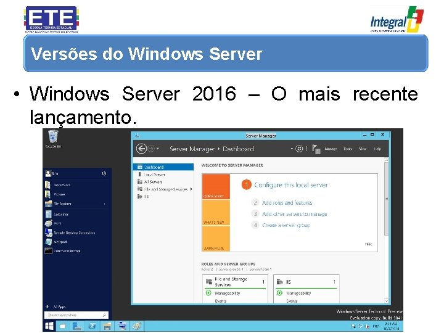Image resolution: width=444 pixels, height=333 pixels.
Task: Open the dropdown arrow left of Refresh
Action: click(292, 149)
